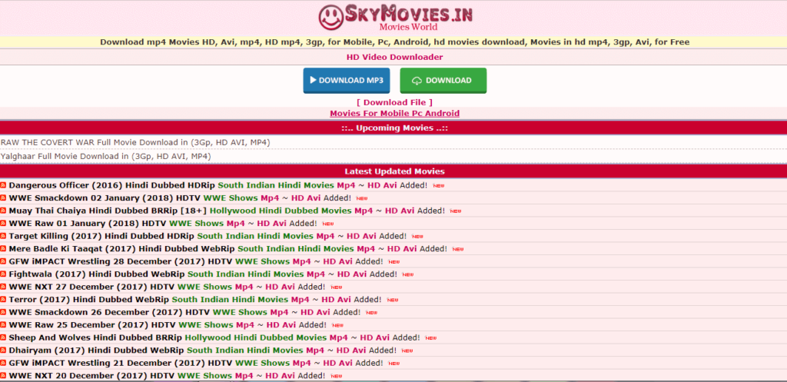Image resolution: width=787 pixels, height=382 pixels.
Task: Click the RSS icon beside Dhairyam (2017)
Action: pos(3,350)
